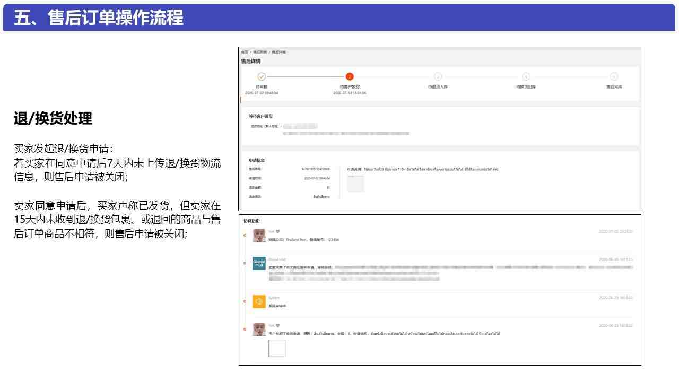Image resolution: width=679 pixels, height=382 pixels.
Task: Click the timeline dot for the 换货申请 entry
Action: pos(245,329)
